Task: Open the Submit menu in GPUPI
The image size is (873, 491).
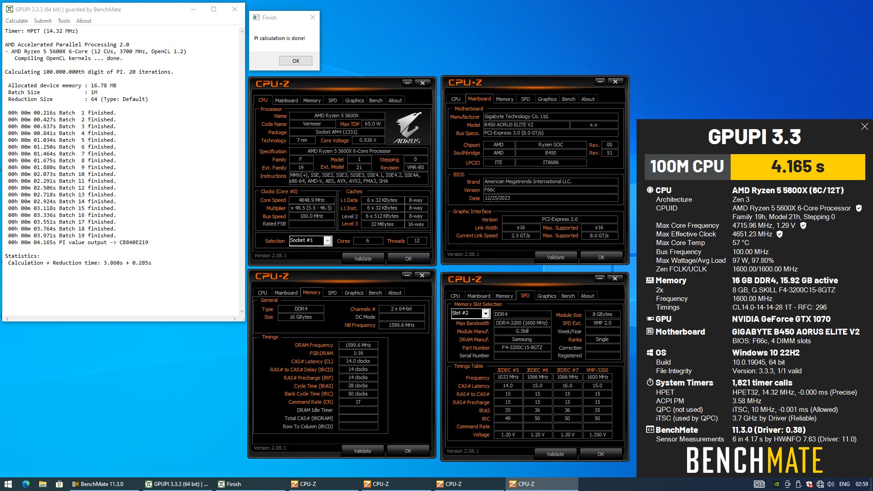Action: (43, 21)
